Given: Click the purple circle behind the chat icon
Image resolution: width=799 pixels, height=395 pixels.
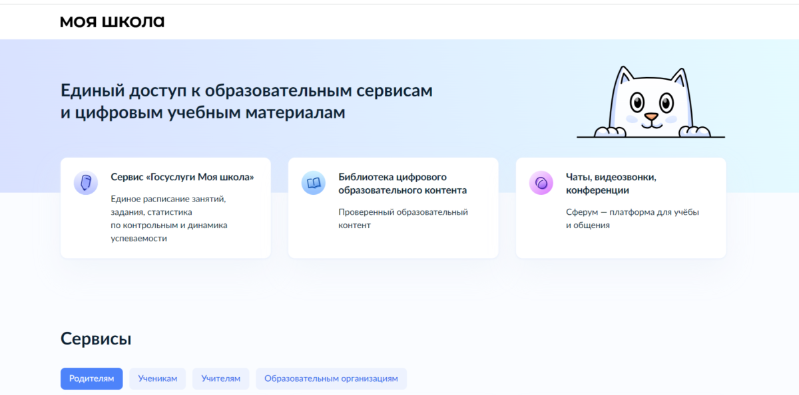Looking at the screenshot, I should click(541, 184).
